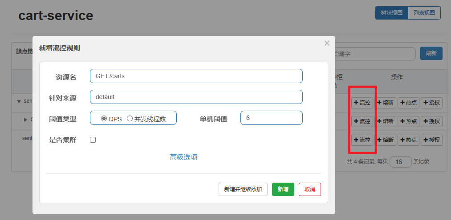Switch to 列表视图 tab

tap(424, 13)
